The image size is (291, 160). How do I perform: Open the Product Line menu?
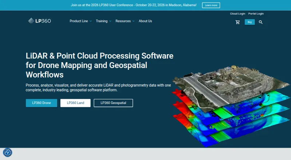(79, 21)
